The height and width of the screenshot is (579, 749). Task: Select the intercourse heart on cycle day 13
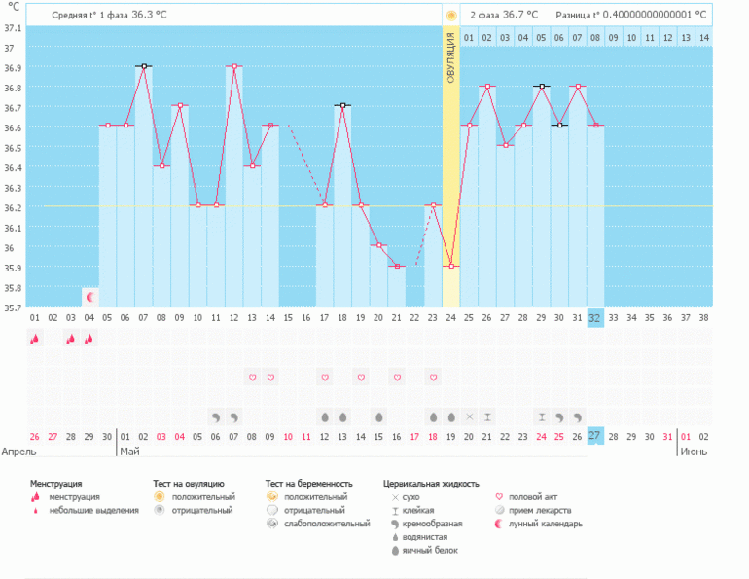[x=253, y=377]
